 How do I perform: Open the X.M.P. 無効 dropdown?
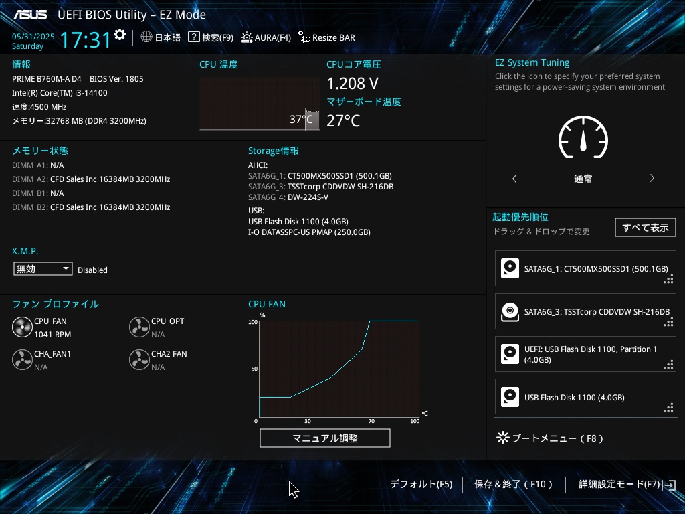pos(43,269)
